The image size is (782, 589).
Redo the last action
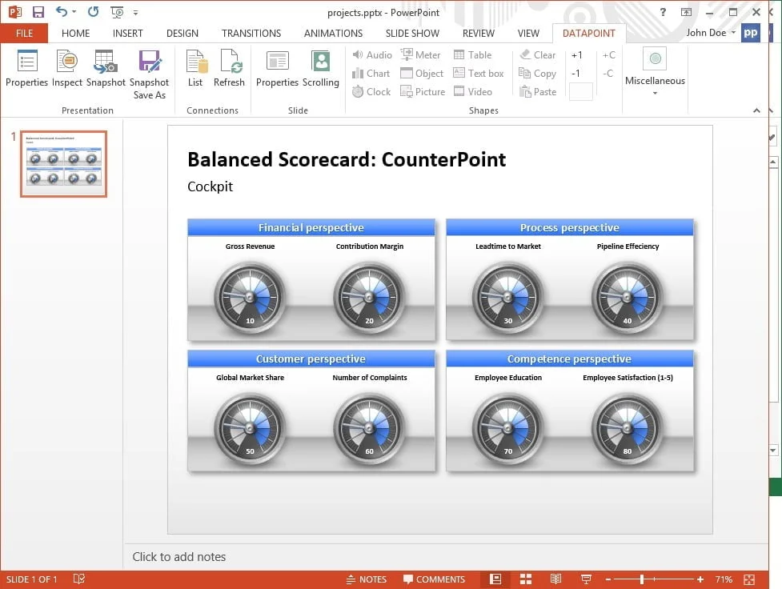93,11
